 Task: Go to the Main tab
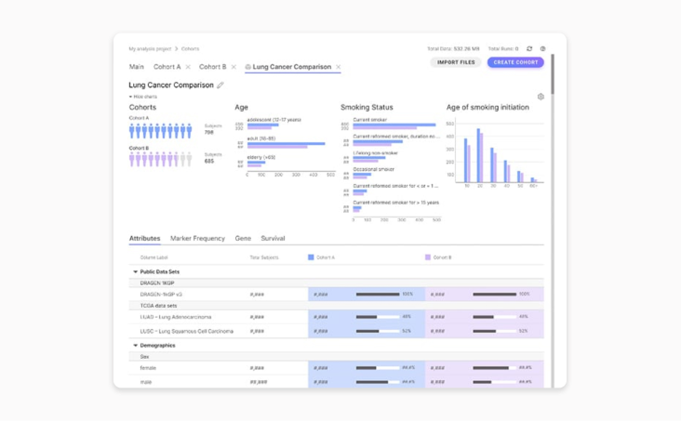click(x=137, y=67)
